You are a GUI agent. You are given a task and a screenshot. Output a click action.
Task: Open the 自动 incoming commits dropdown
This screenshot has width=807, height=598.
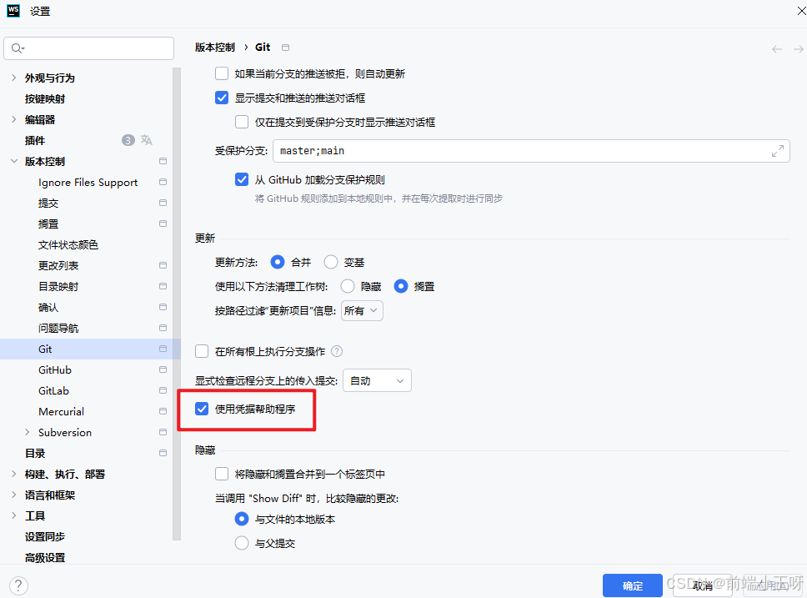click(378, 380)
